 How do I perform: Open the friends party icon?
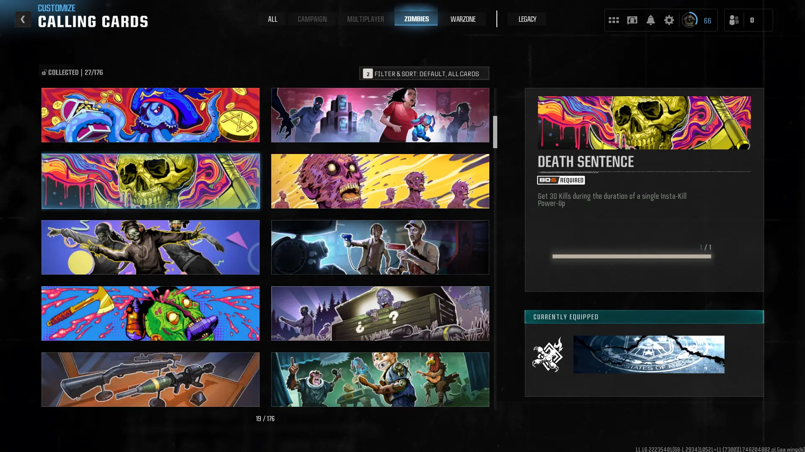tap(734, 20)
